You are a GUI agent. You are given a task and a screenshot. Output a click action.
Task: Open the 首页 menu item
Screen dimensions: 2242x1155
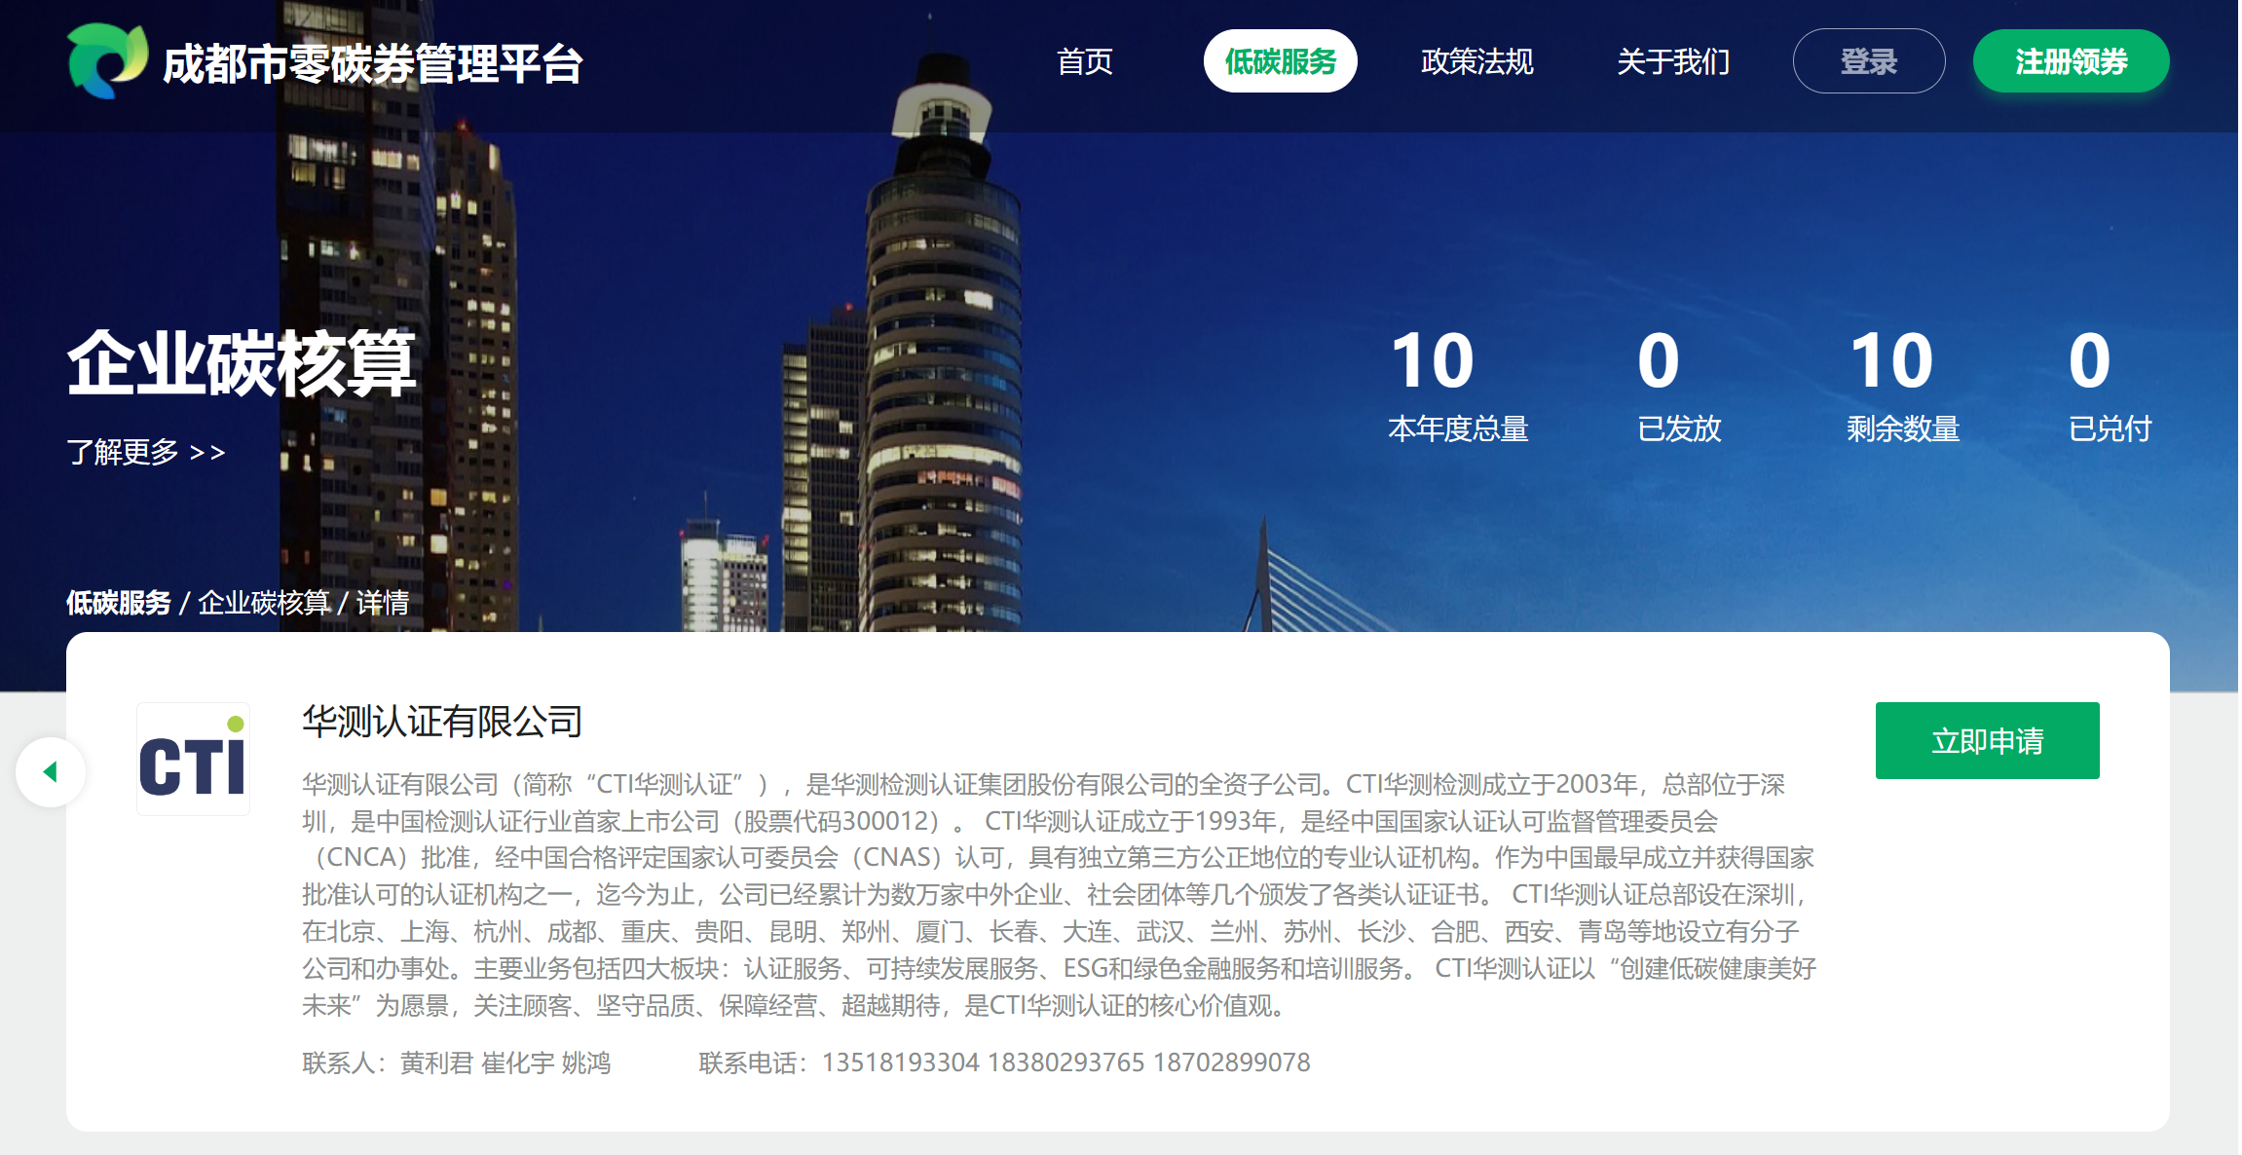1085,61
